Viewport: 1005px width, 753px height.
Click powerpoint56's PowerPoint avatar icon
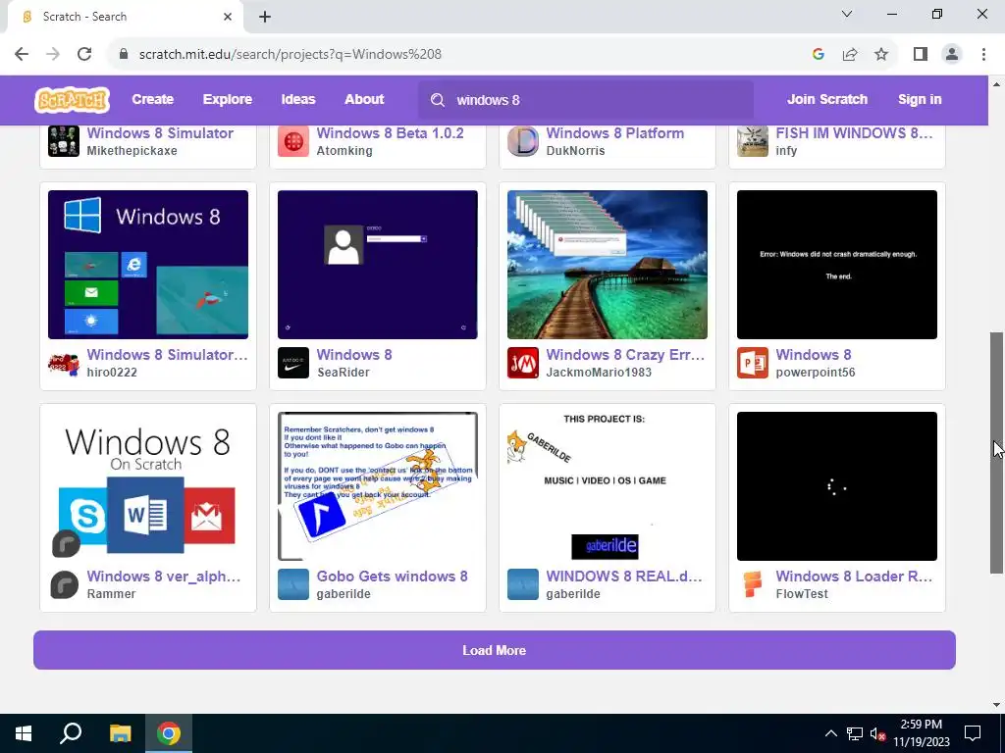(x=753, y=363)
